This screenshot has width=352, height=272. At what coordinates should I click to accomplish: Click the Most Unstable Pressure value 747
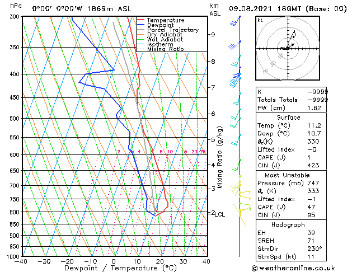313,183
